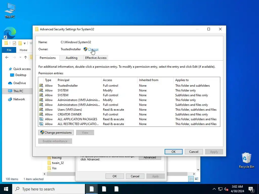Select Users (VM5\Users) permission entry
259x194 pixels.
tap(129, 110)
